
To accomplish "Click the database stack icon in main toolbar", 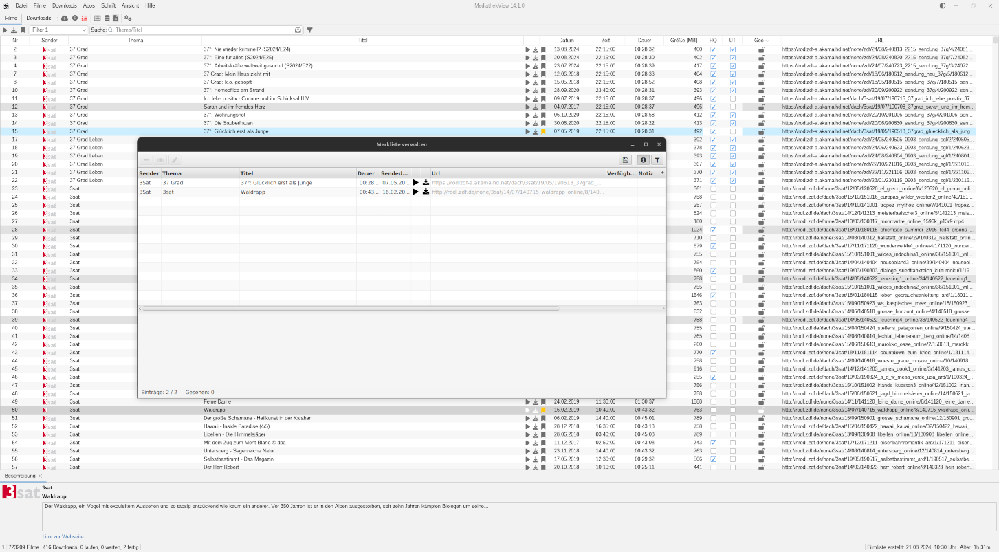I will pos(107,18).
